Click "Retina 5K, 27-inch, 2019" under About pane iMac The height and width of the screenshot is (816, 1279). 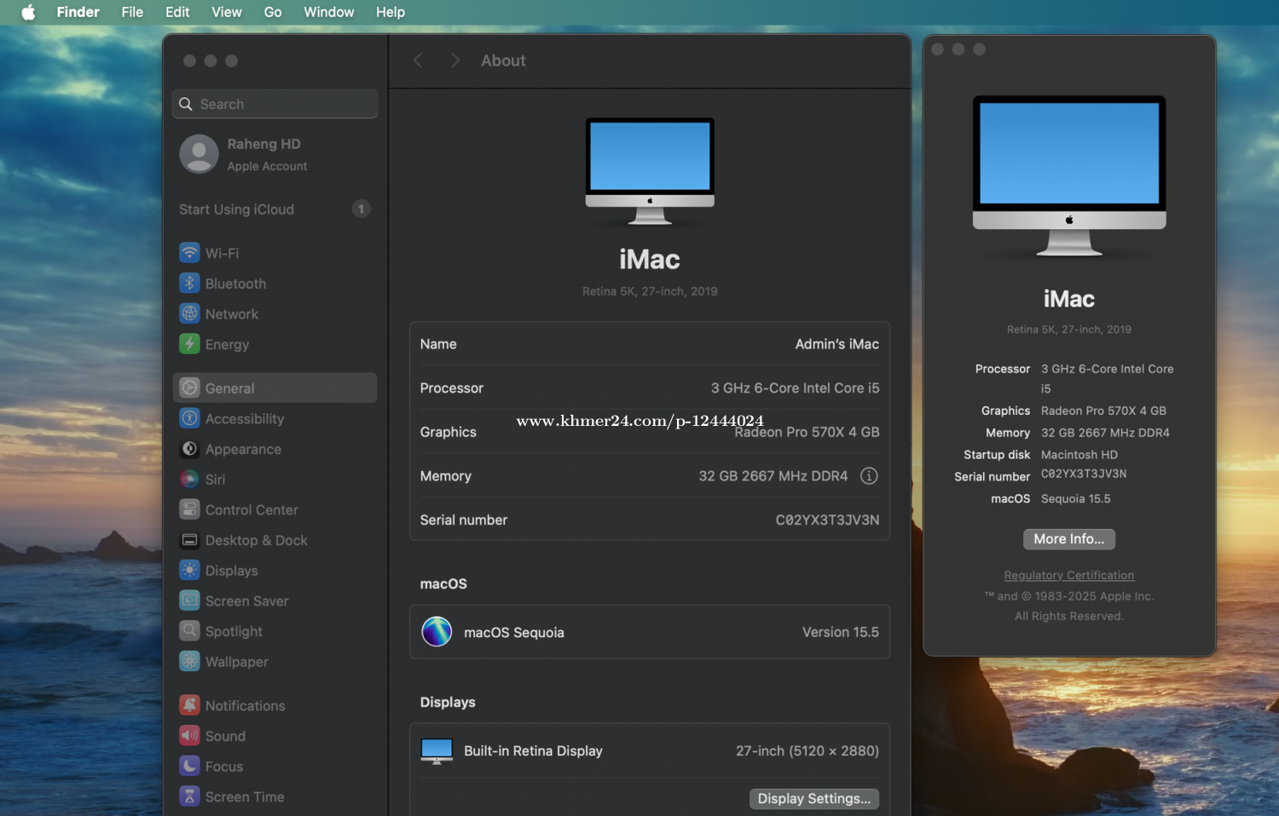click(650, 291)
